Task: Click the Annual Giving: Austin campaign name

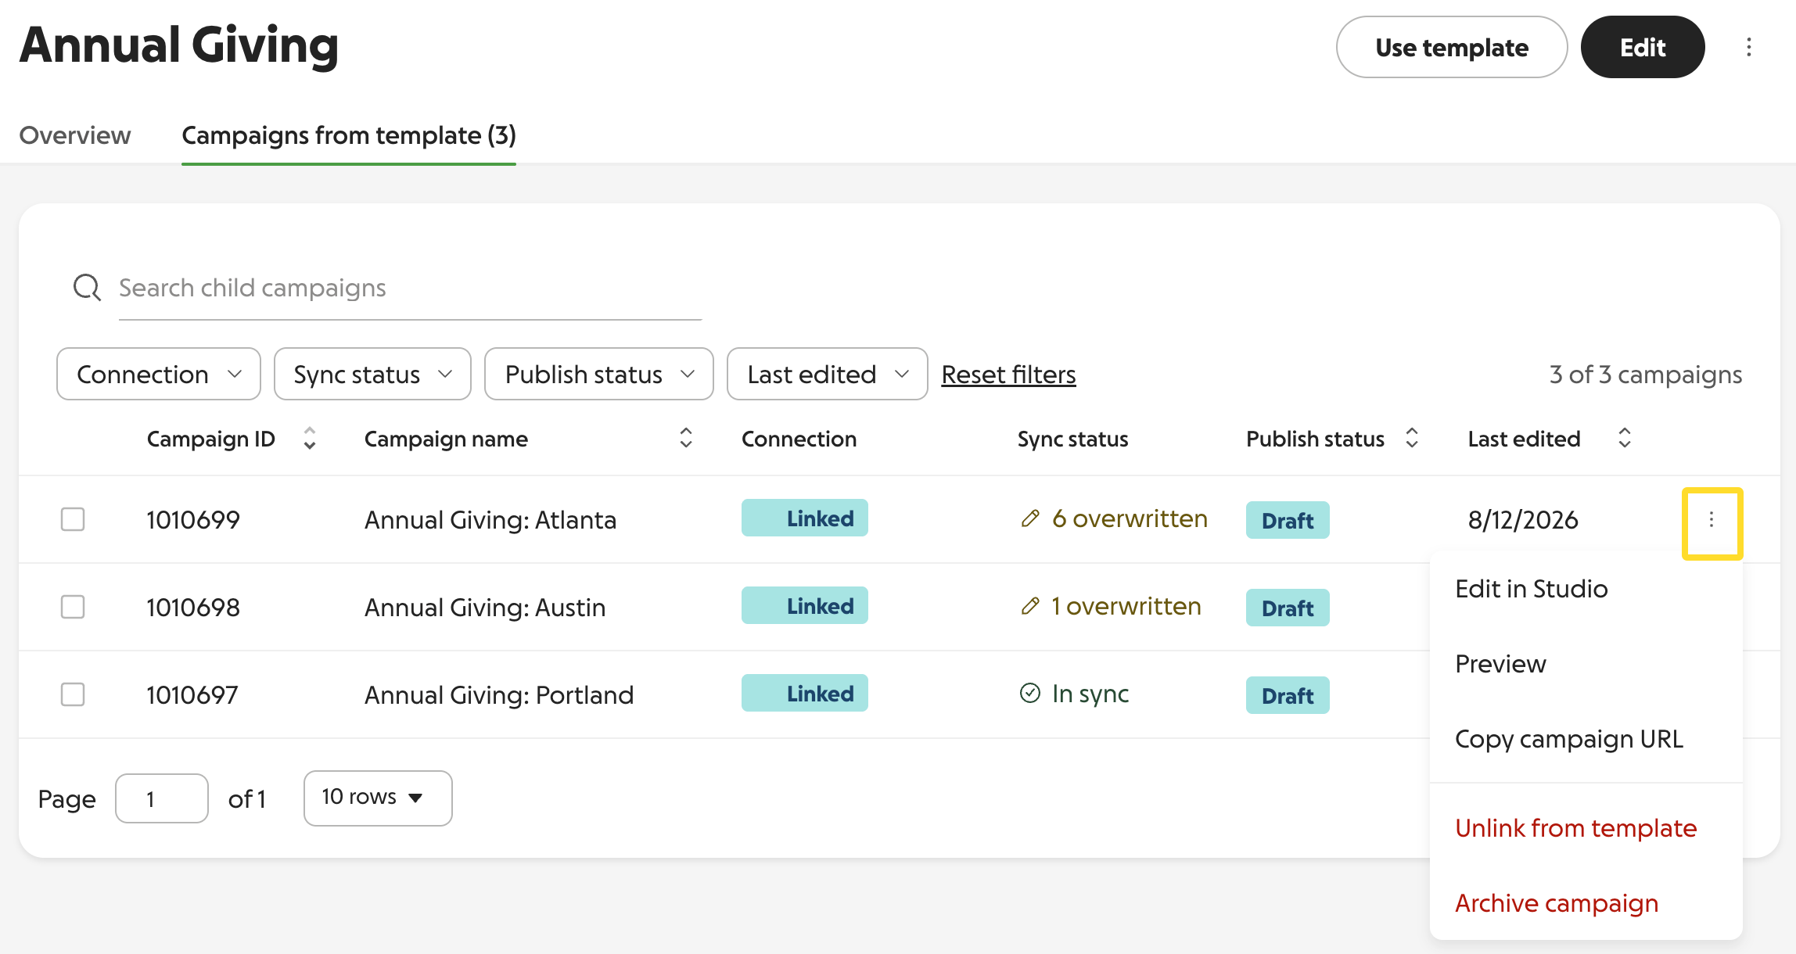Action: tap(485, 608)
